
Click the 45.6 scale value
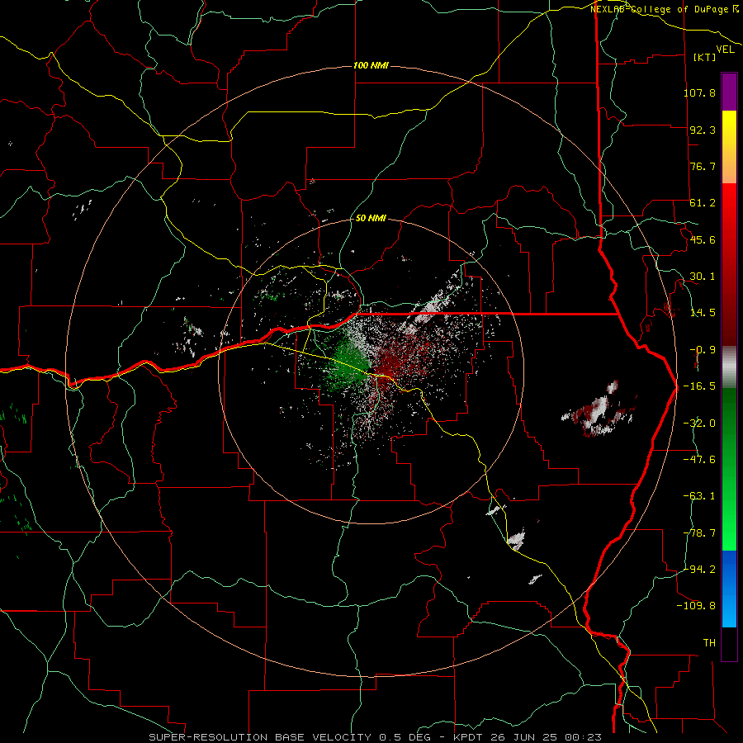[703, 239]
